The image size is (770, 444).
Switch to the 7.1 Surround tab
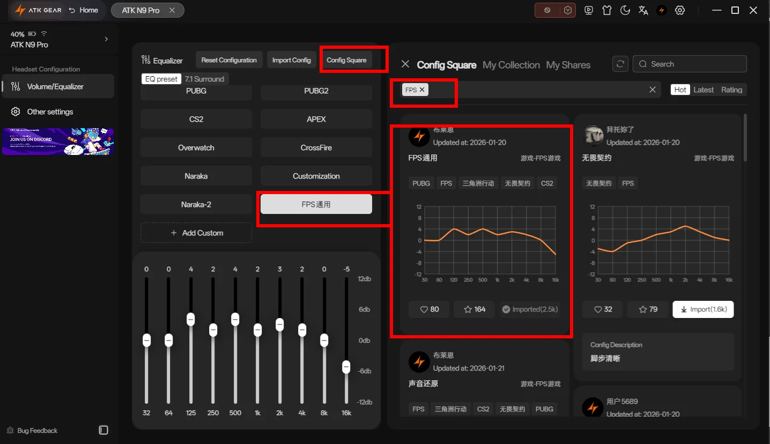tap(205, 79)
